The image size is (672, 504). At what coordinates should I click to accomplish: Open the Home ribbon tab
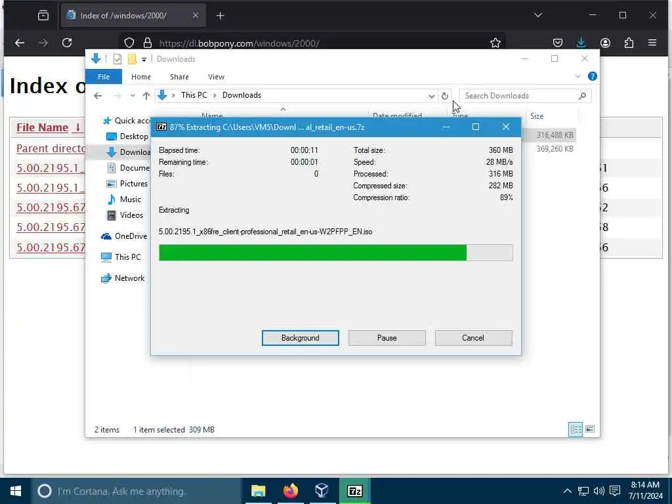[x=141, y=77]
